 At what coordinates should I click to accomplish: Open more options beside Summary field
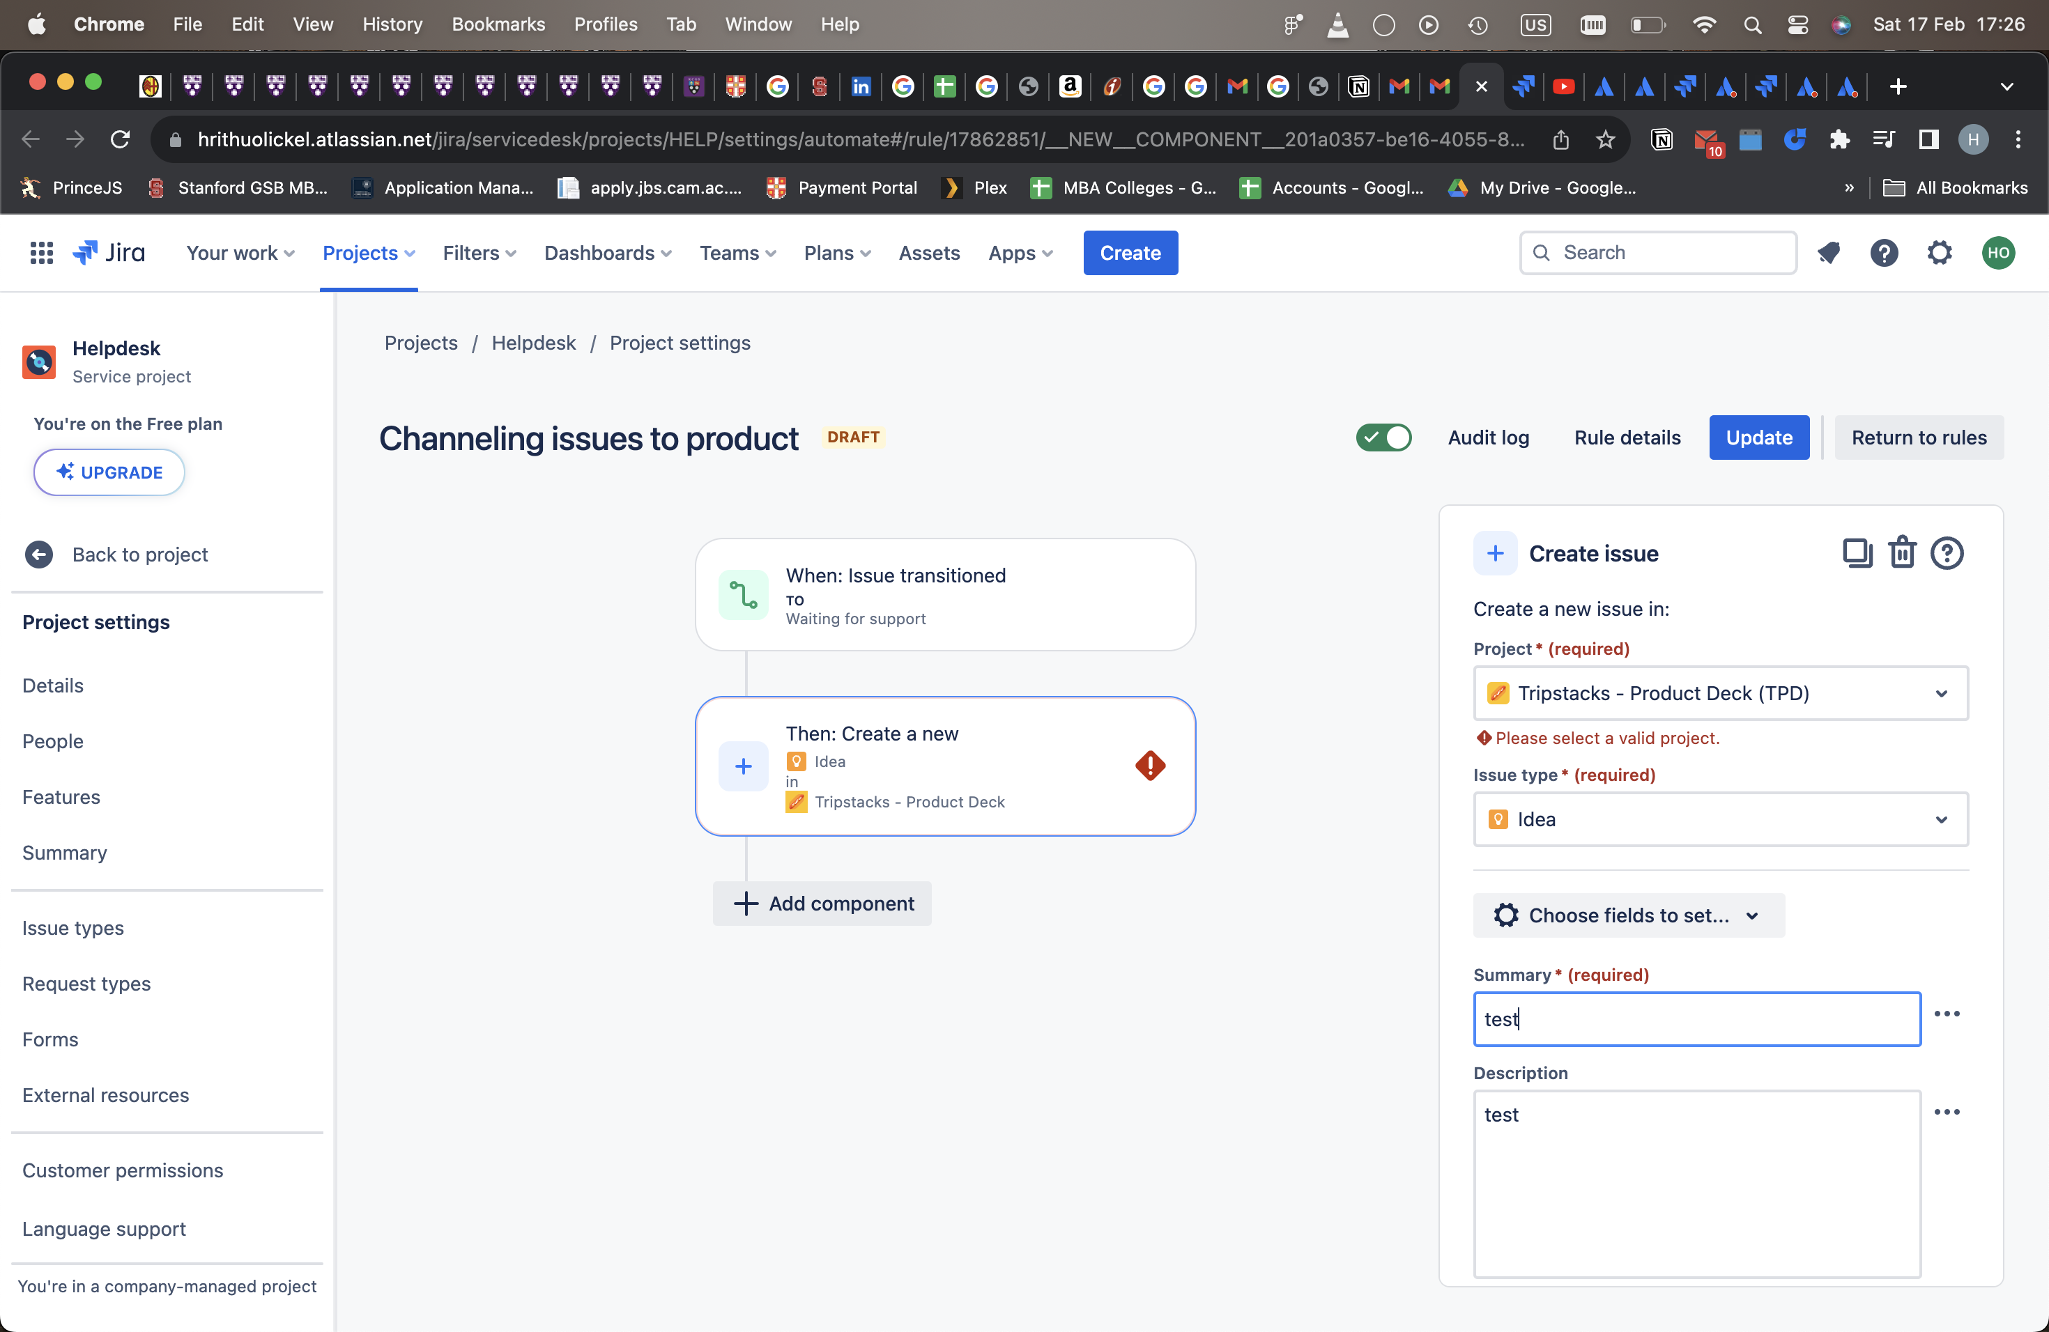coord(1947,1014)
